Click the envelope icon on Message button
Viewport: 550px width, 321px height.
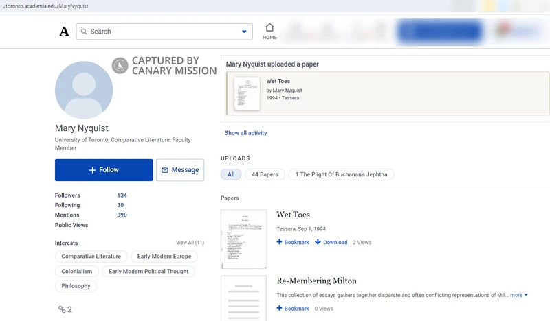pos(164,170)
